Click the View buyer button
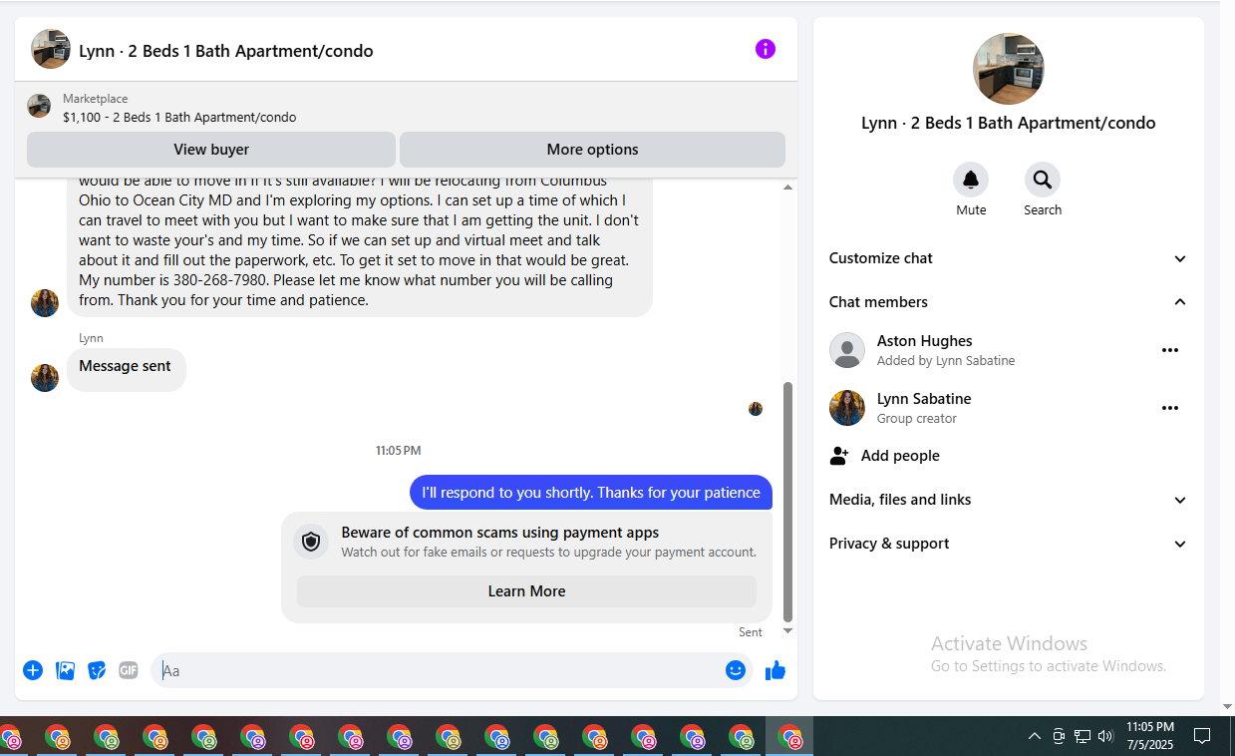The width and height of the screenshot is (1235, 756). (211, 150)
